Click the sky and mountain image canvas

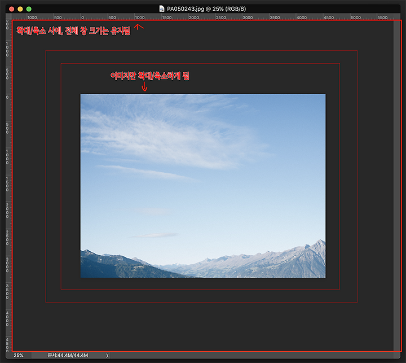click(203, 186)
